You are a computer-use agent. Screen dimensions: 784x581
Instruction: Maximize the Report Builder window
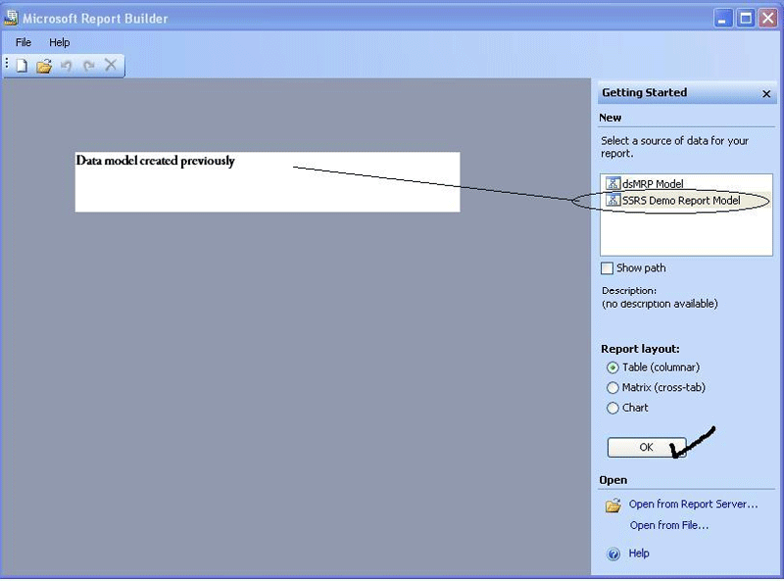coord(746,19)
